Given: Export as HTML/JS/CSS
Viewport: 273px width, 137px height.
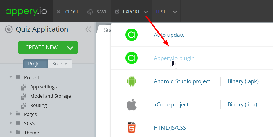Looking at the screenshot, I should point(170,128).
